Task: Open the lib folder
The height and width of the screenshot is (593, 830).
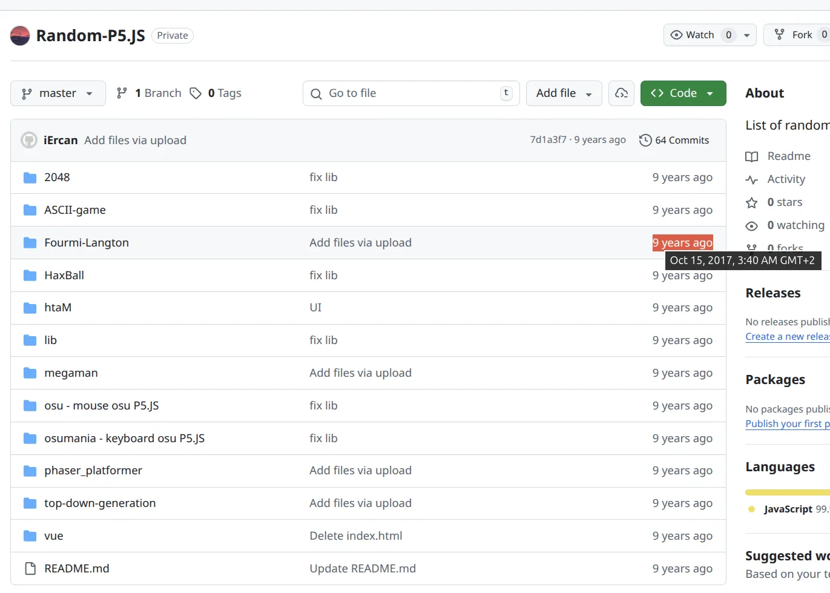Action: click(x=50, y=340)
